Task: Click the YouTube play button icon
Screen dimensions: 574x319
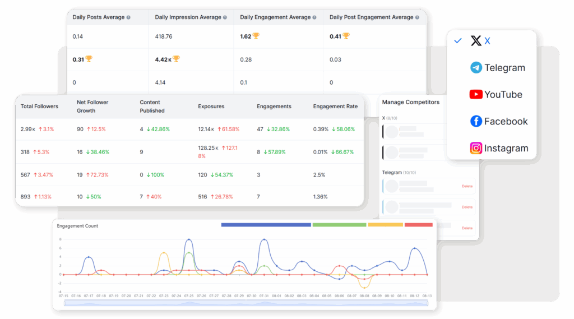Action: click(476, 95)
